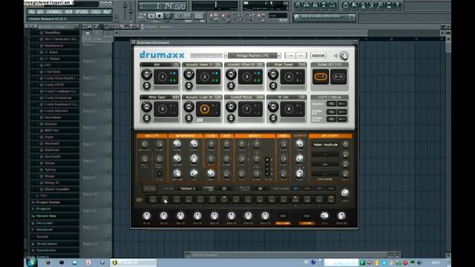
Task: Click the FL Studio transport stop button
Action: [160, 16]
